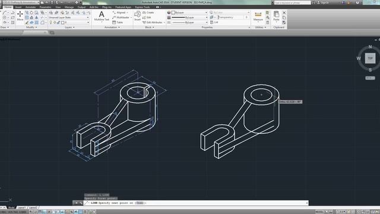Select the Rotate tool in Modify panel
380x214 pixels.
point(31,12)
